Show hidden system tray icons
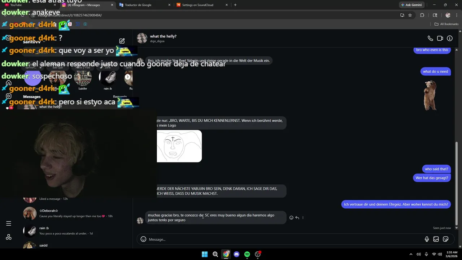The image size is (462, 260). [x=411, y=254]
